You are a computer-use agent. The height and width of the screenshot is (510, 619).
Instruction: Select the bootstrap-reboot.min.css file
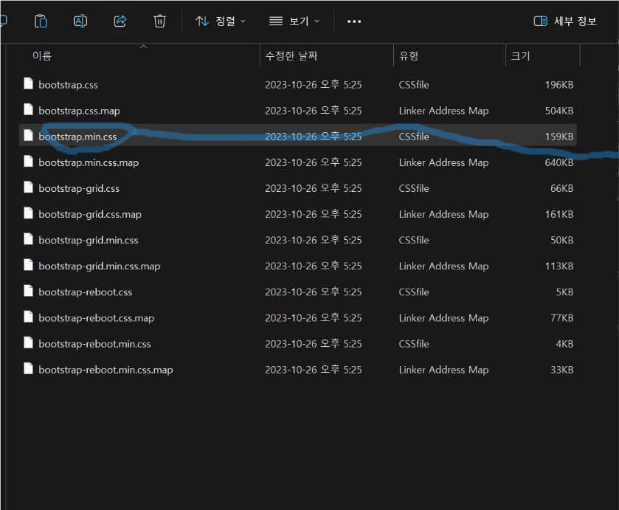[x=297, y=344]
